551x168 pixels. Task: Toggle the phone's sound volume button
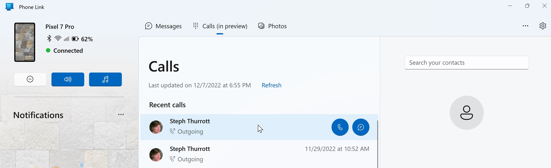[x=68, y=79]
